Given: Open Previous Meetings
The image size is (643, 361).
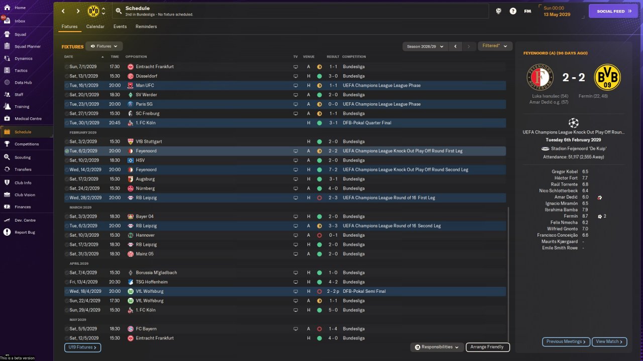Looking at the screenshot, I should pyautogui.click(x=566, y=341).
